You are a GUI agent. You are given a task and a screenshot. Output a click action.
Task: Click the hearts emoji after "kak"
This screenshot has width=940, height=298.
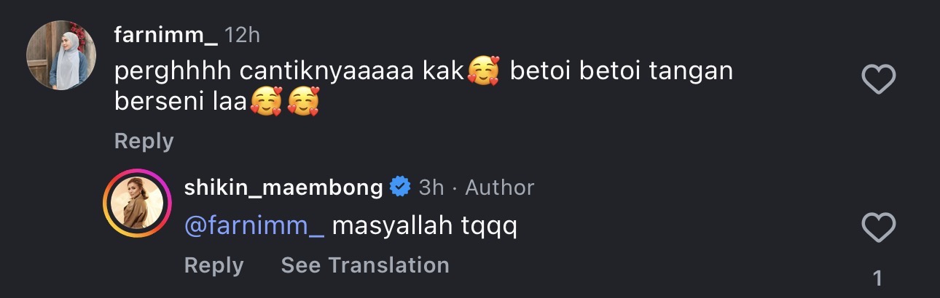point(482,71)
